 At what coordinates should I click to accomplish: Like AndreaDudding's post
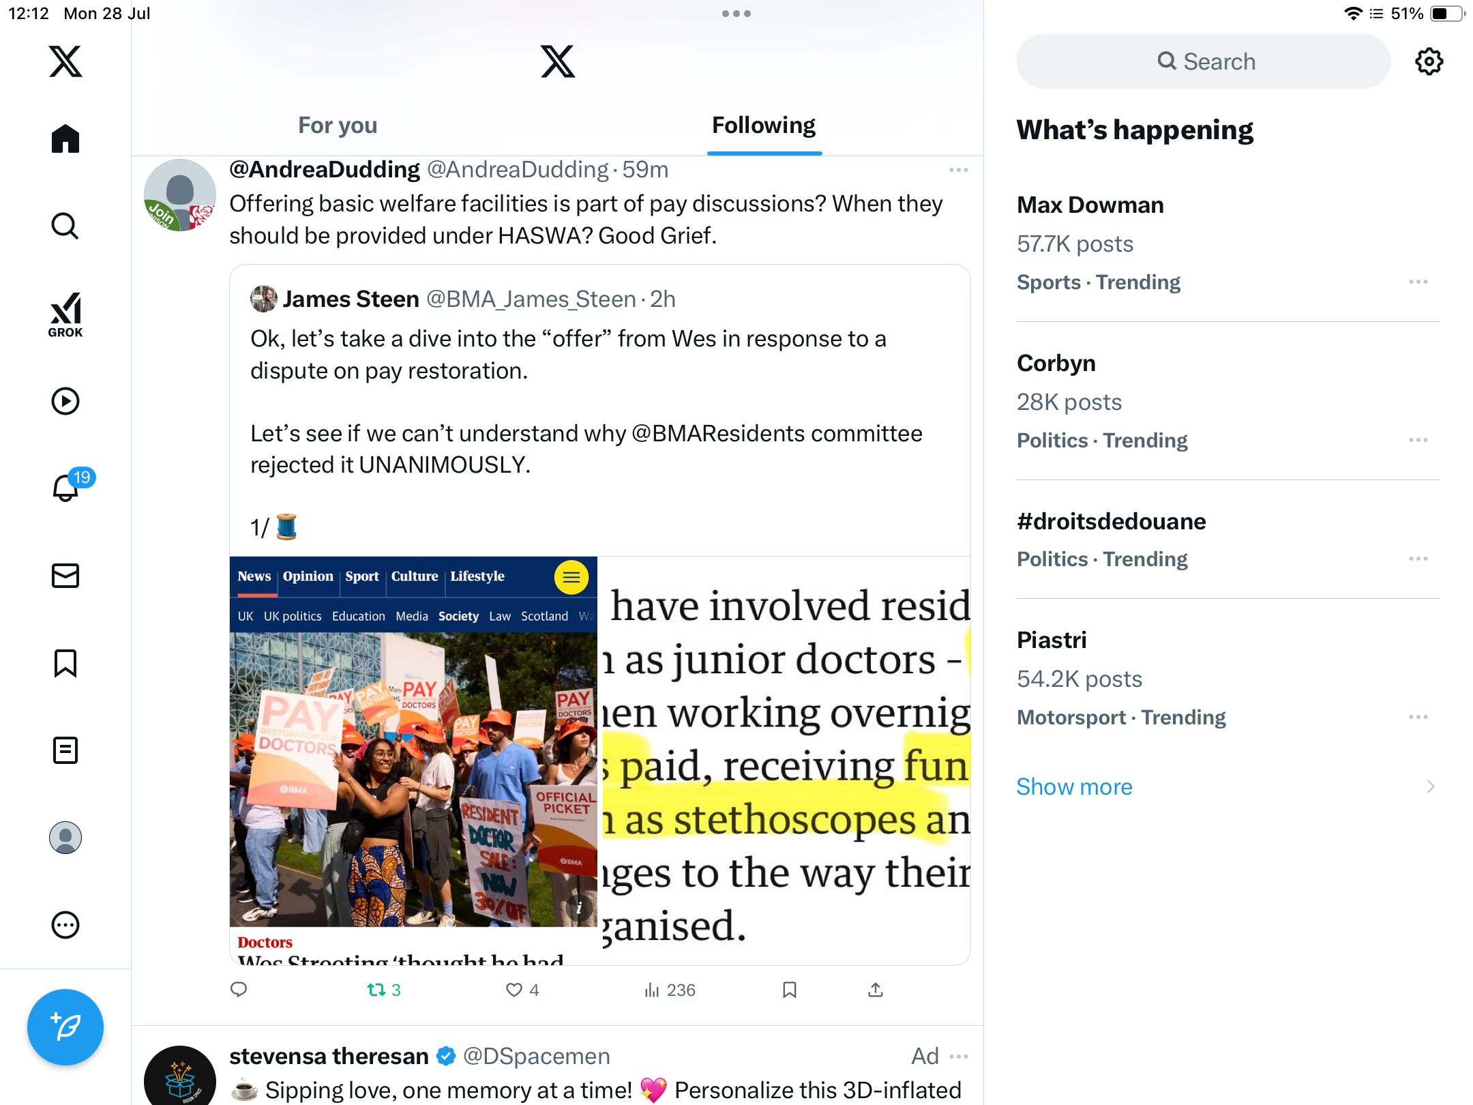522,990
